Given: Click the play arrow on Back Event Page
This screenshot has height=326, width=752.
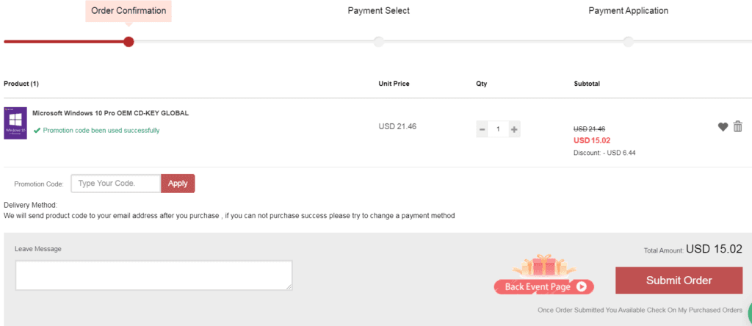Looking at the screenshot, I should click(x=582, y=286).
